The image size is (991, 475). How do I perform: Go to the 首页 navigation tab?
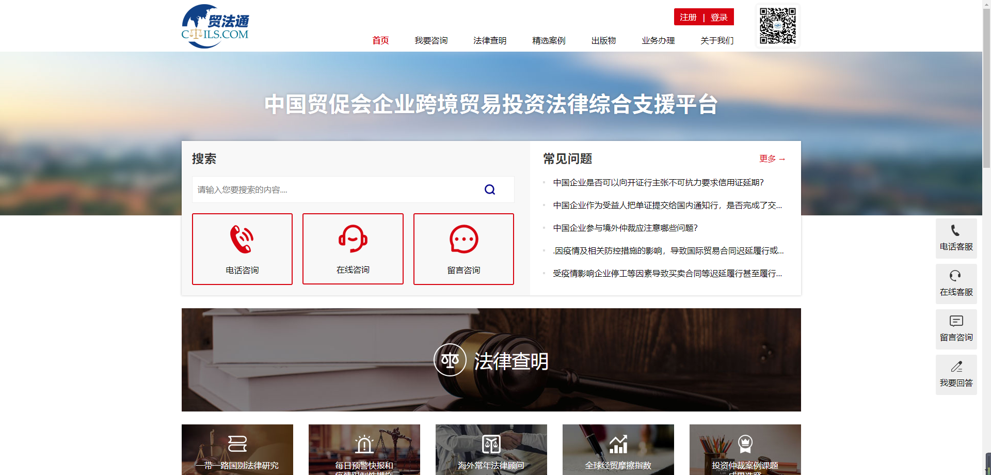(x=380, y=40)
